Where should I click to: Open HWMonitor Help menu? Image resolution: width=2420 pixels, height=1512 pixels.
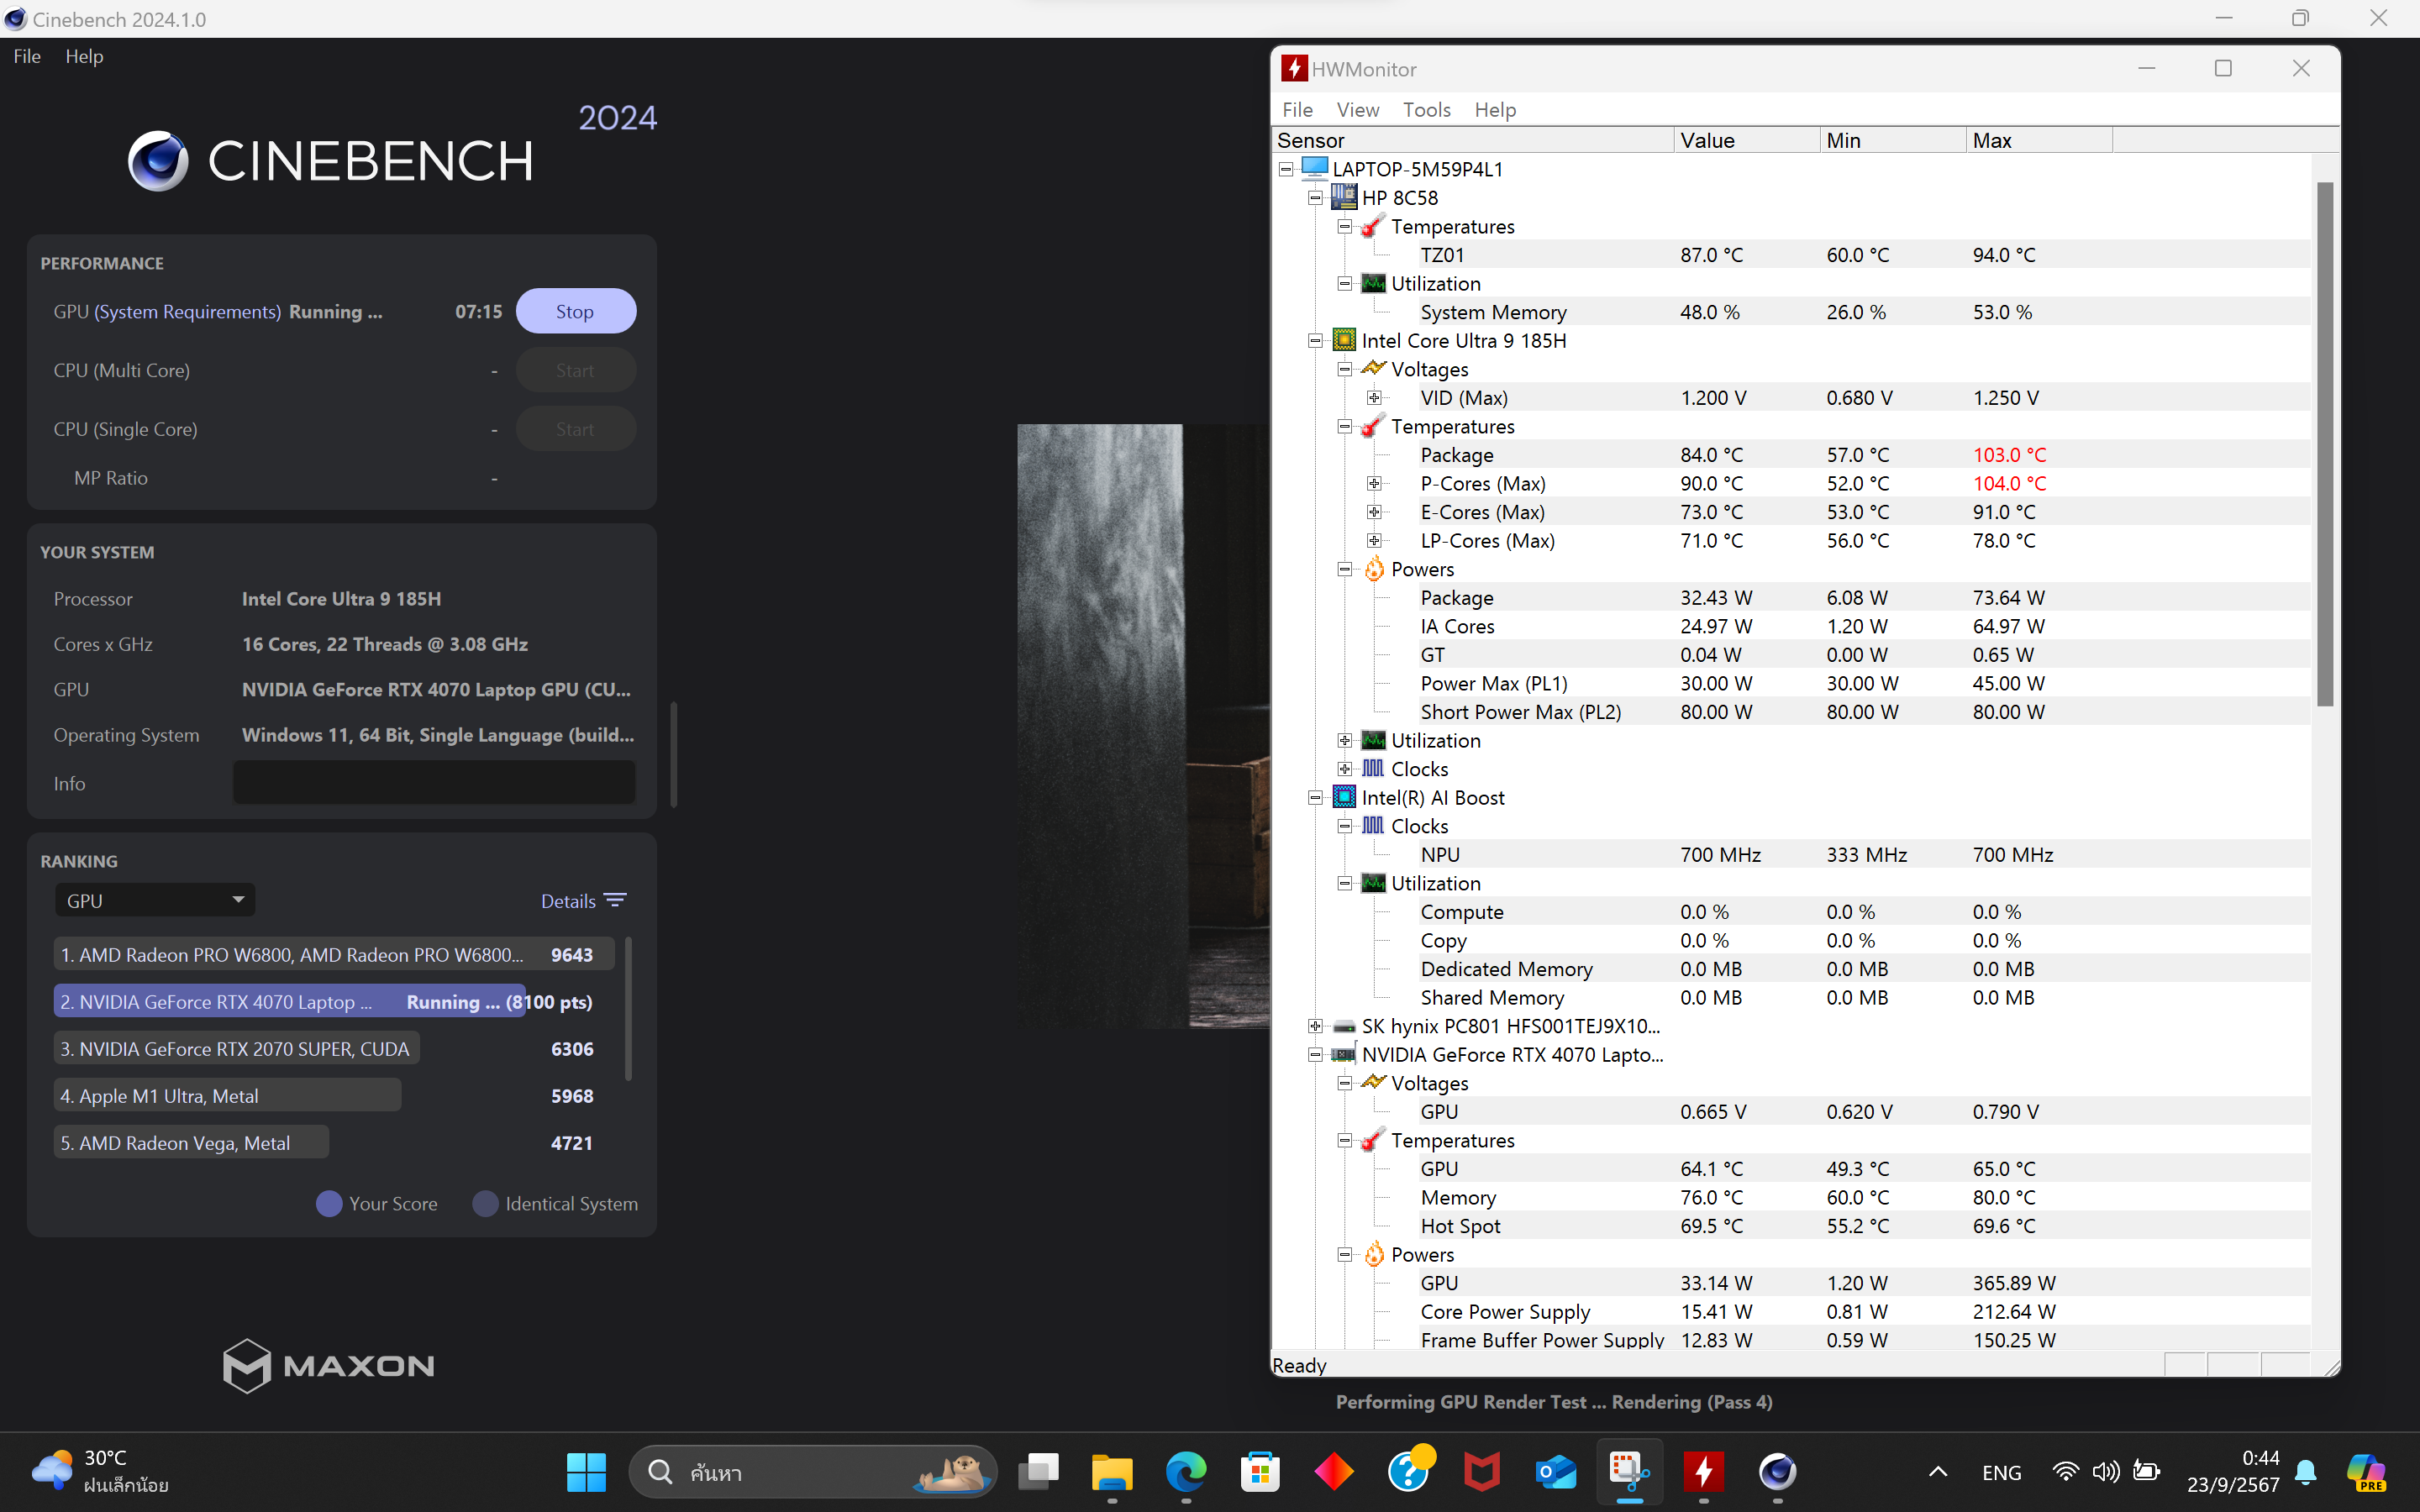[x=1495, y=110]
